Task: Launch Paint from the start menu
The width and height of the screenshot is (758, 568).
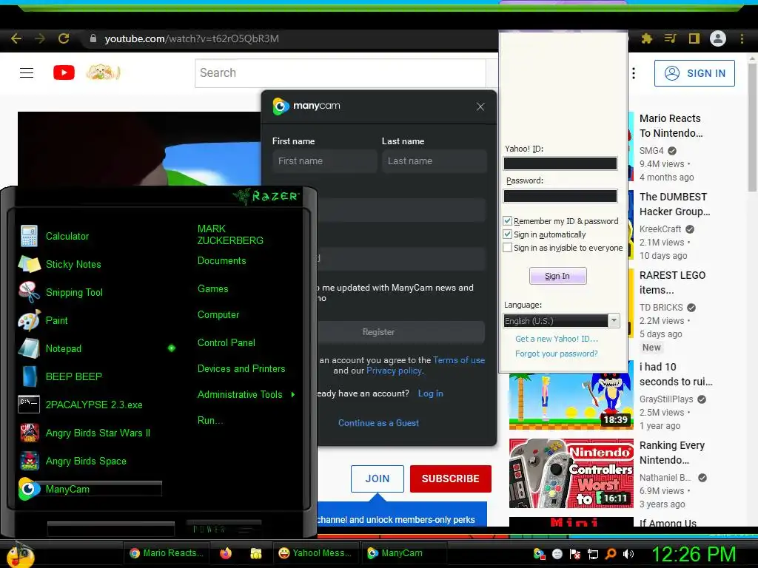Action: (x=56, y=320)
